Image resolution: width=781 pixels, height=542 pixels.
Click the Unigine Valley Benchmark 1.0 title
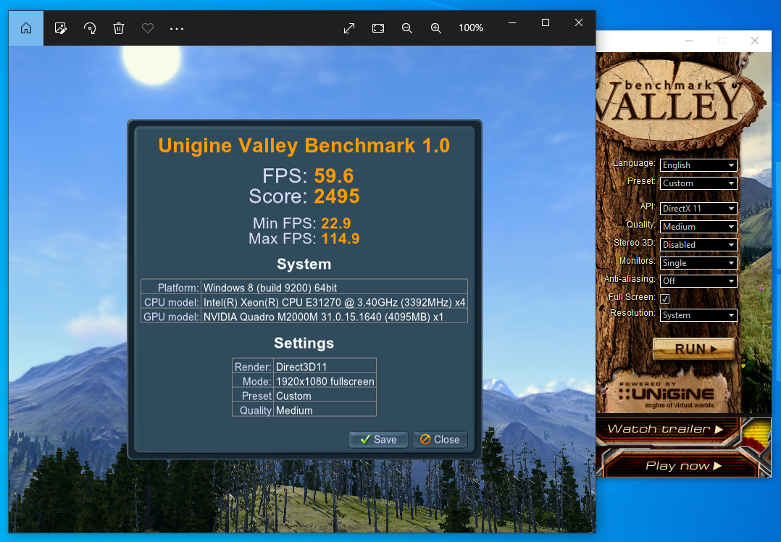[304, 146]
